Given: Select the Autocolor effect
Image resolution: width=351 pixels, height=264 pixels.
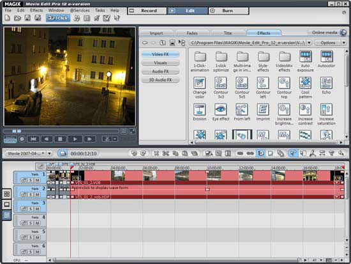Looking at the screenshot, I should coord(326,59).
